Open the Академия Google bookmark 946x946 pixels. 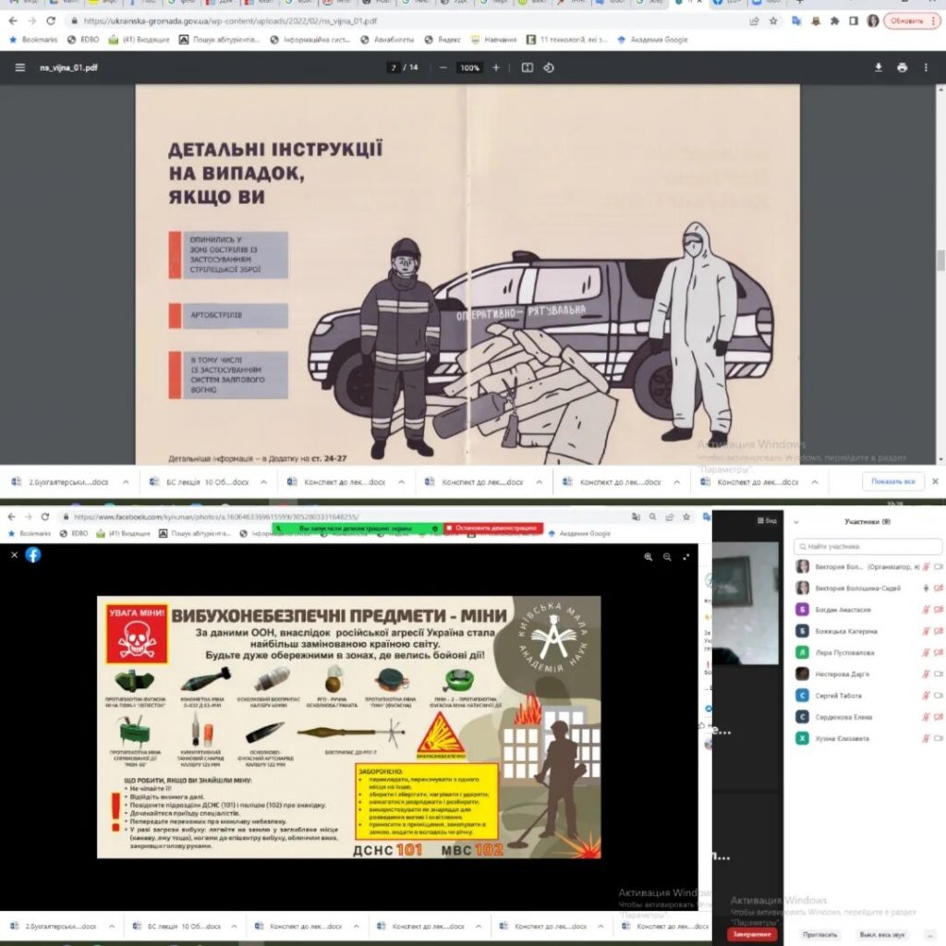click(651, 40)
